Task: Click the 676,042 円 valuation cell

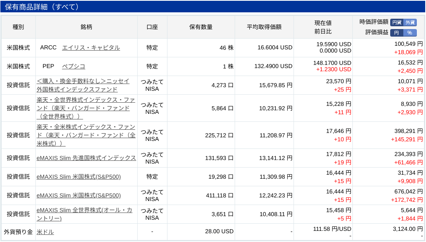Action: coord(408,192)
